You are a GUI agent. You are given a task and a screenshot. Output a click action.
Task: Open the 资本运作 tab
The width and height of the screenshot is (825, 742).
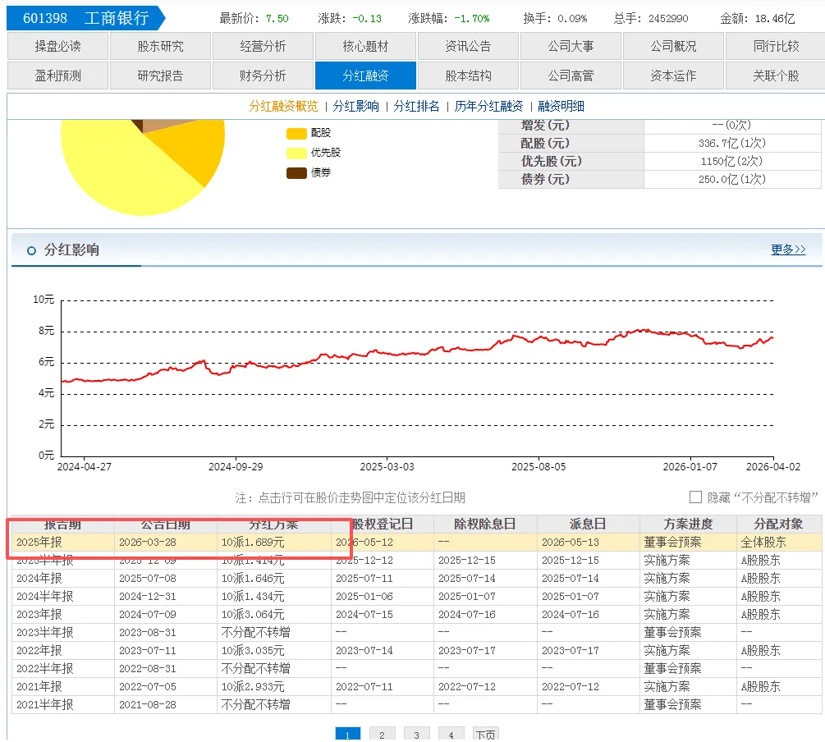click(673, 76)
